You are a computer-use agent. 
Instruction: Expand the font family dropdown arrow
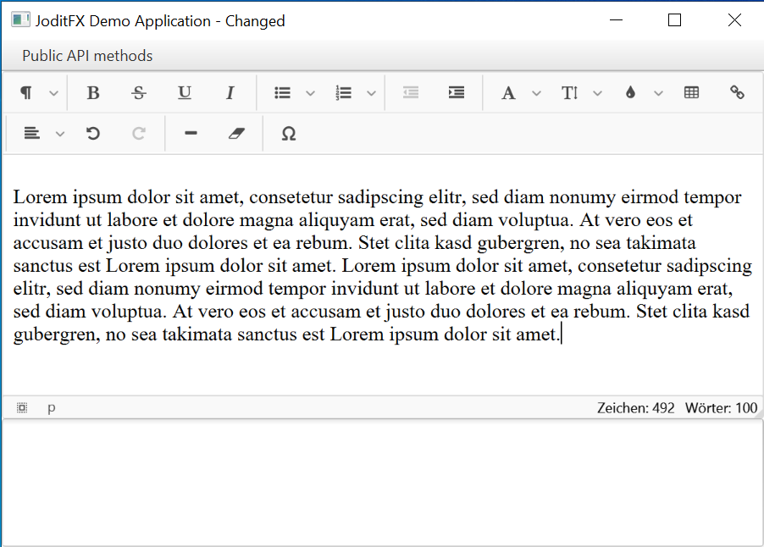click(x=536, y=93)
